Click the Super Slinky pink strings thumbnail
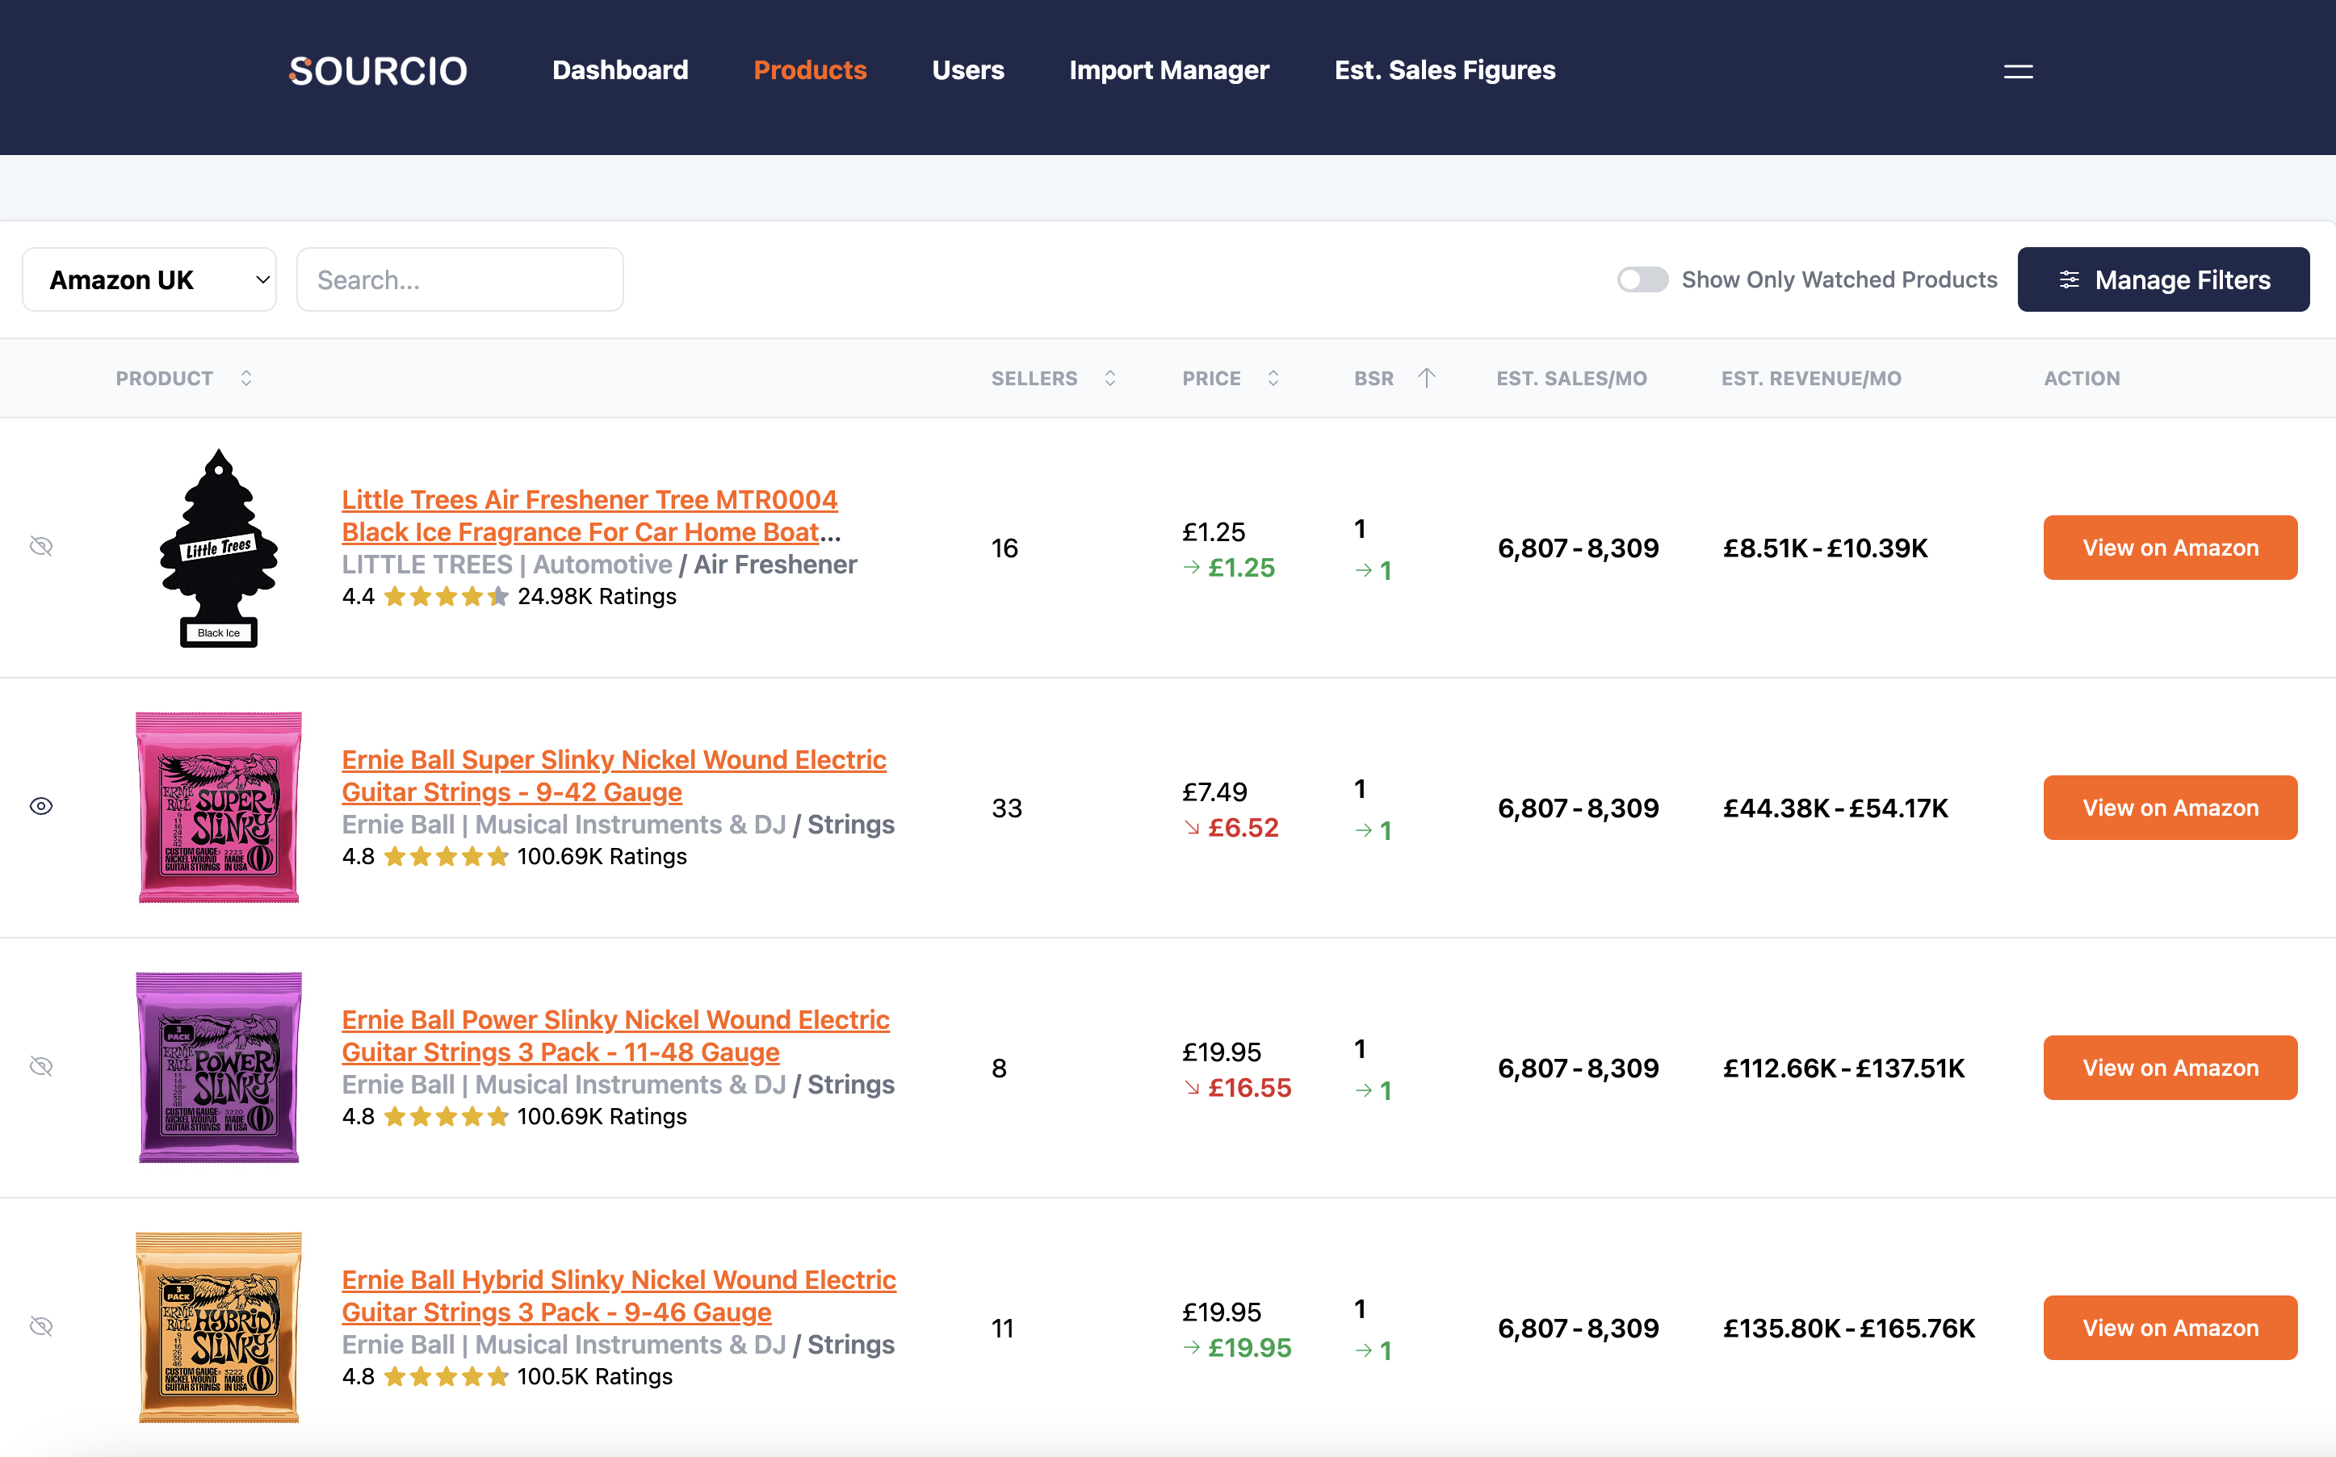The width and height of the screenshot is (2336, 1457). tap(218, 808)
